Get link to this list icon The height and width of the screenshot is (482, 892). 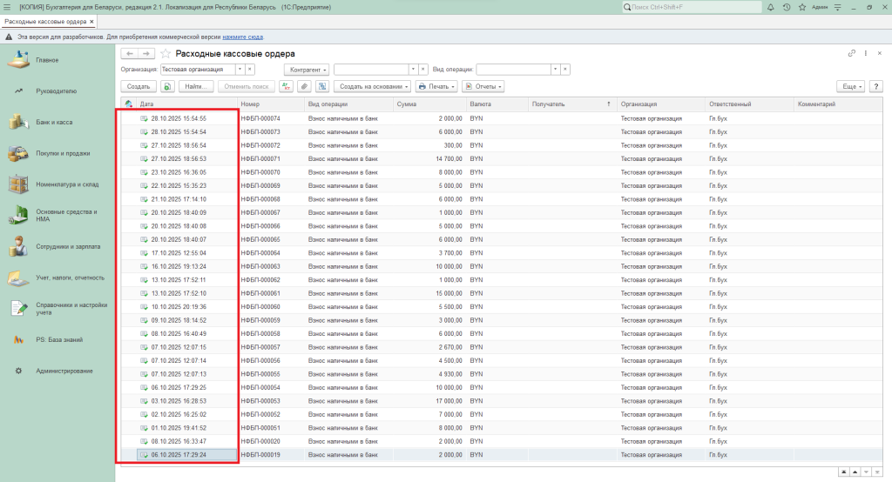point(851,54)
